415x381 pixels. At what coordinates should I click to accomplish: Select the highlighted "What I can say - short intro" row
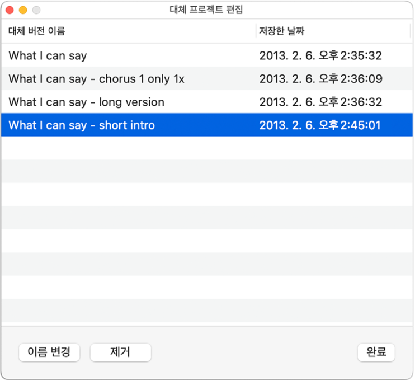point(82,125)
